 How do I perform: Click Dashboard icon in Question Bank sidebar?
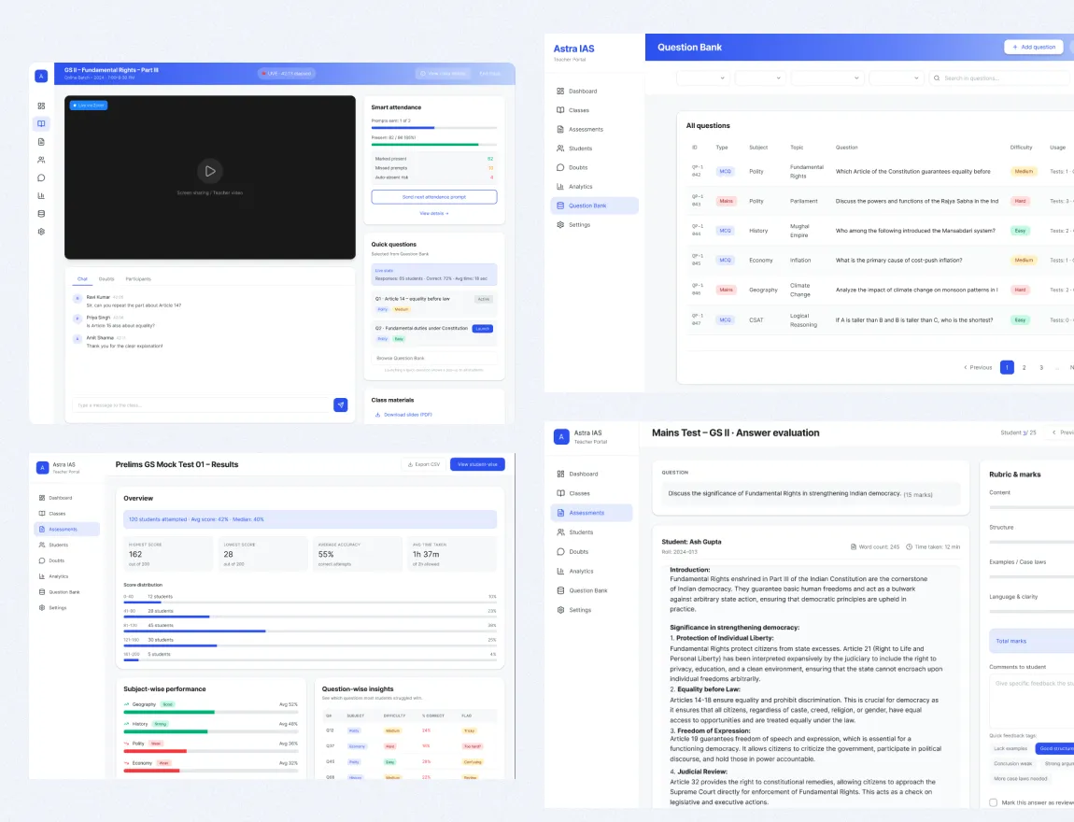click(560, 92)
